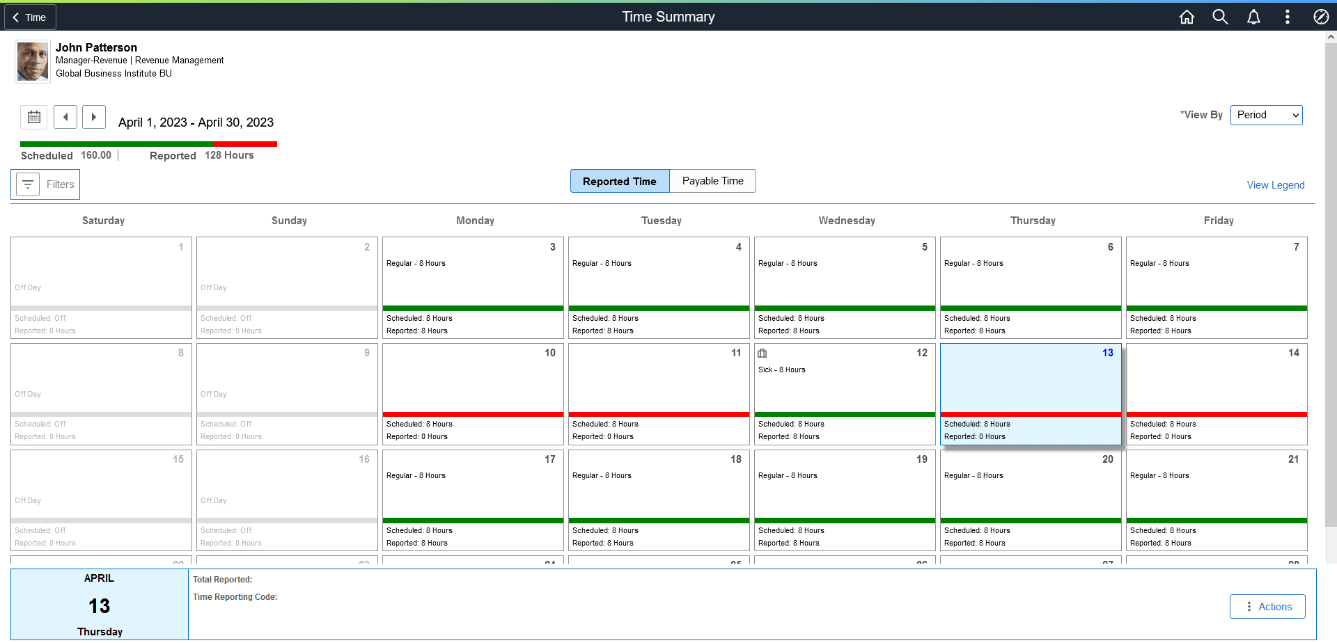The image size is (1337, 643).
Task: Click the briefcase absence icon on April 12
Action: pos(763,353)
